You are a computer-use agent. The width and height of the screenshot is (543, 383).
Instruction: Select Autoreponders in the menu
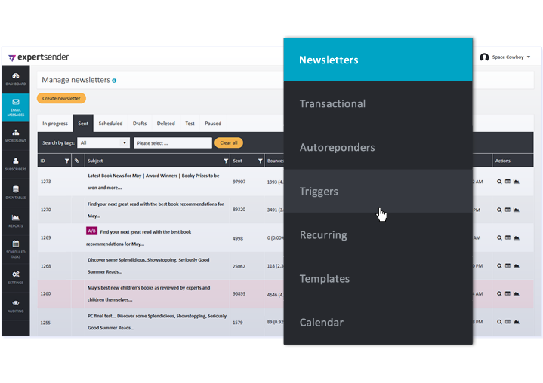click(x=378, y=147)
